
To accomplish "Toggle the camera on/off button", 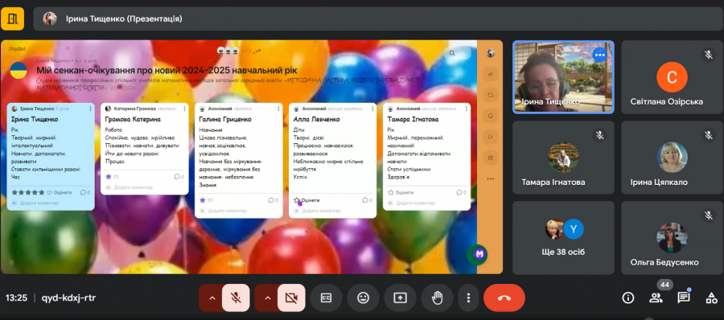I will point(291,297).
